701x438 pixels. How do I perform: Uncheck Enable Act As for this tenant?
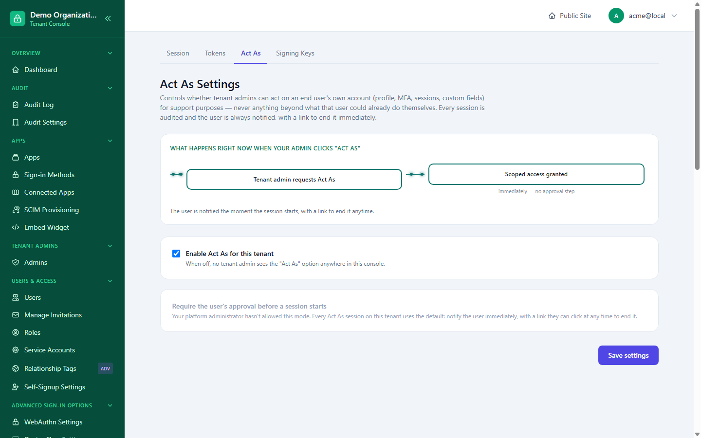(x=176, y=254)
